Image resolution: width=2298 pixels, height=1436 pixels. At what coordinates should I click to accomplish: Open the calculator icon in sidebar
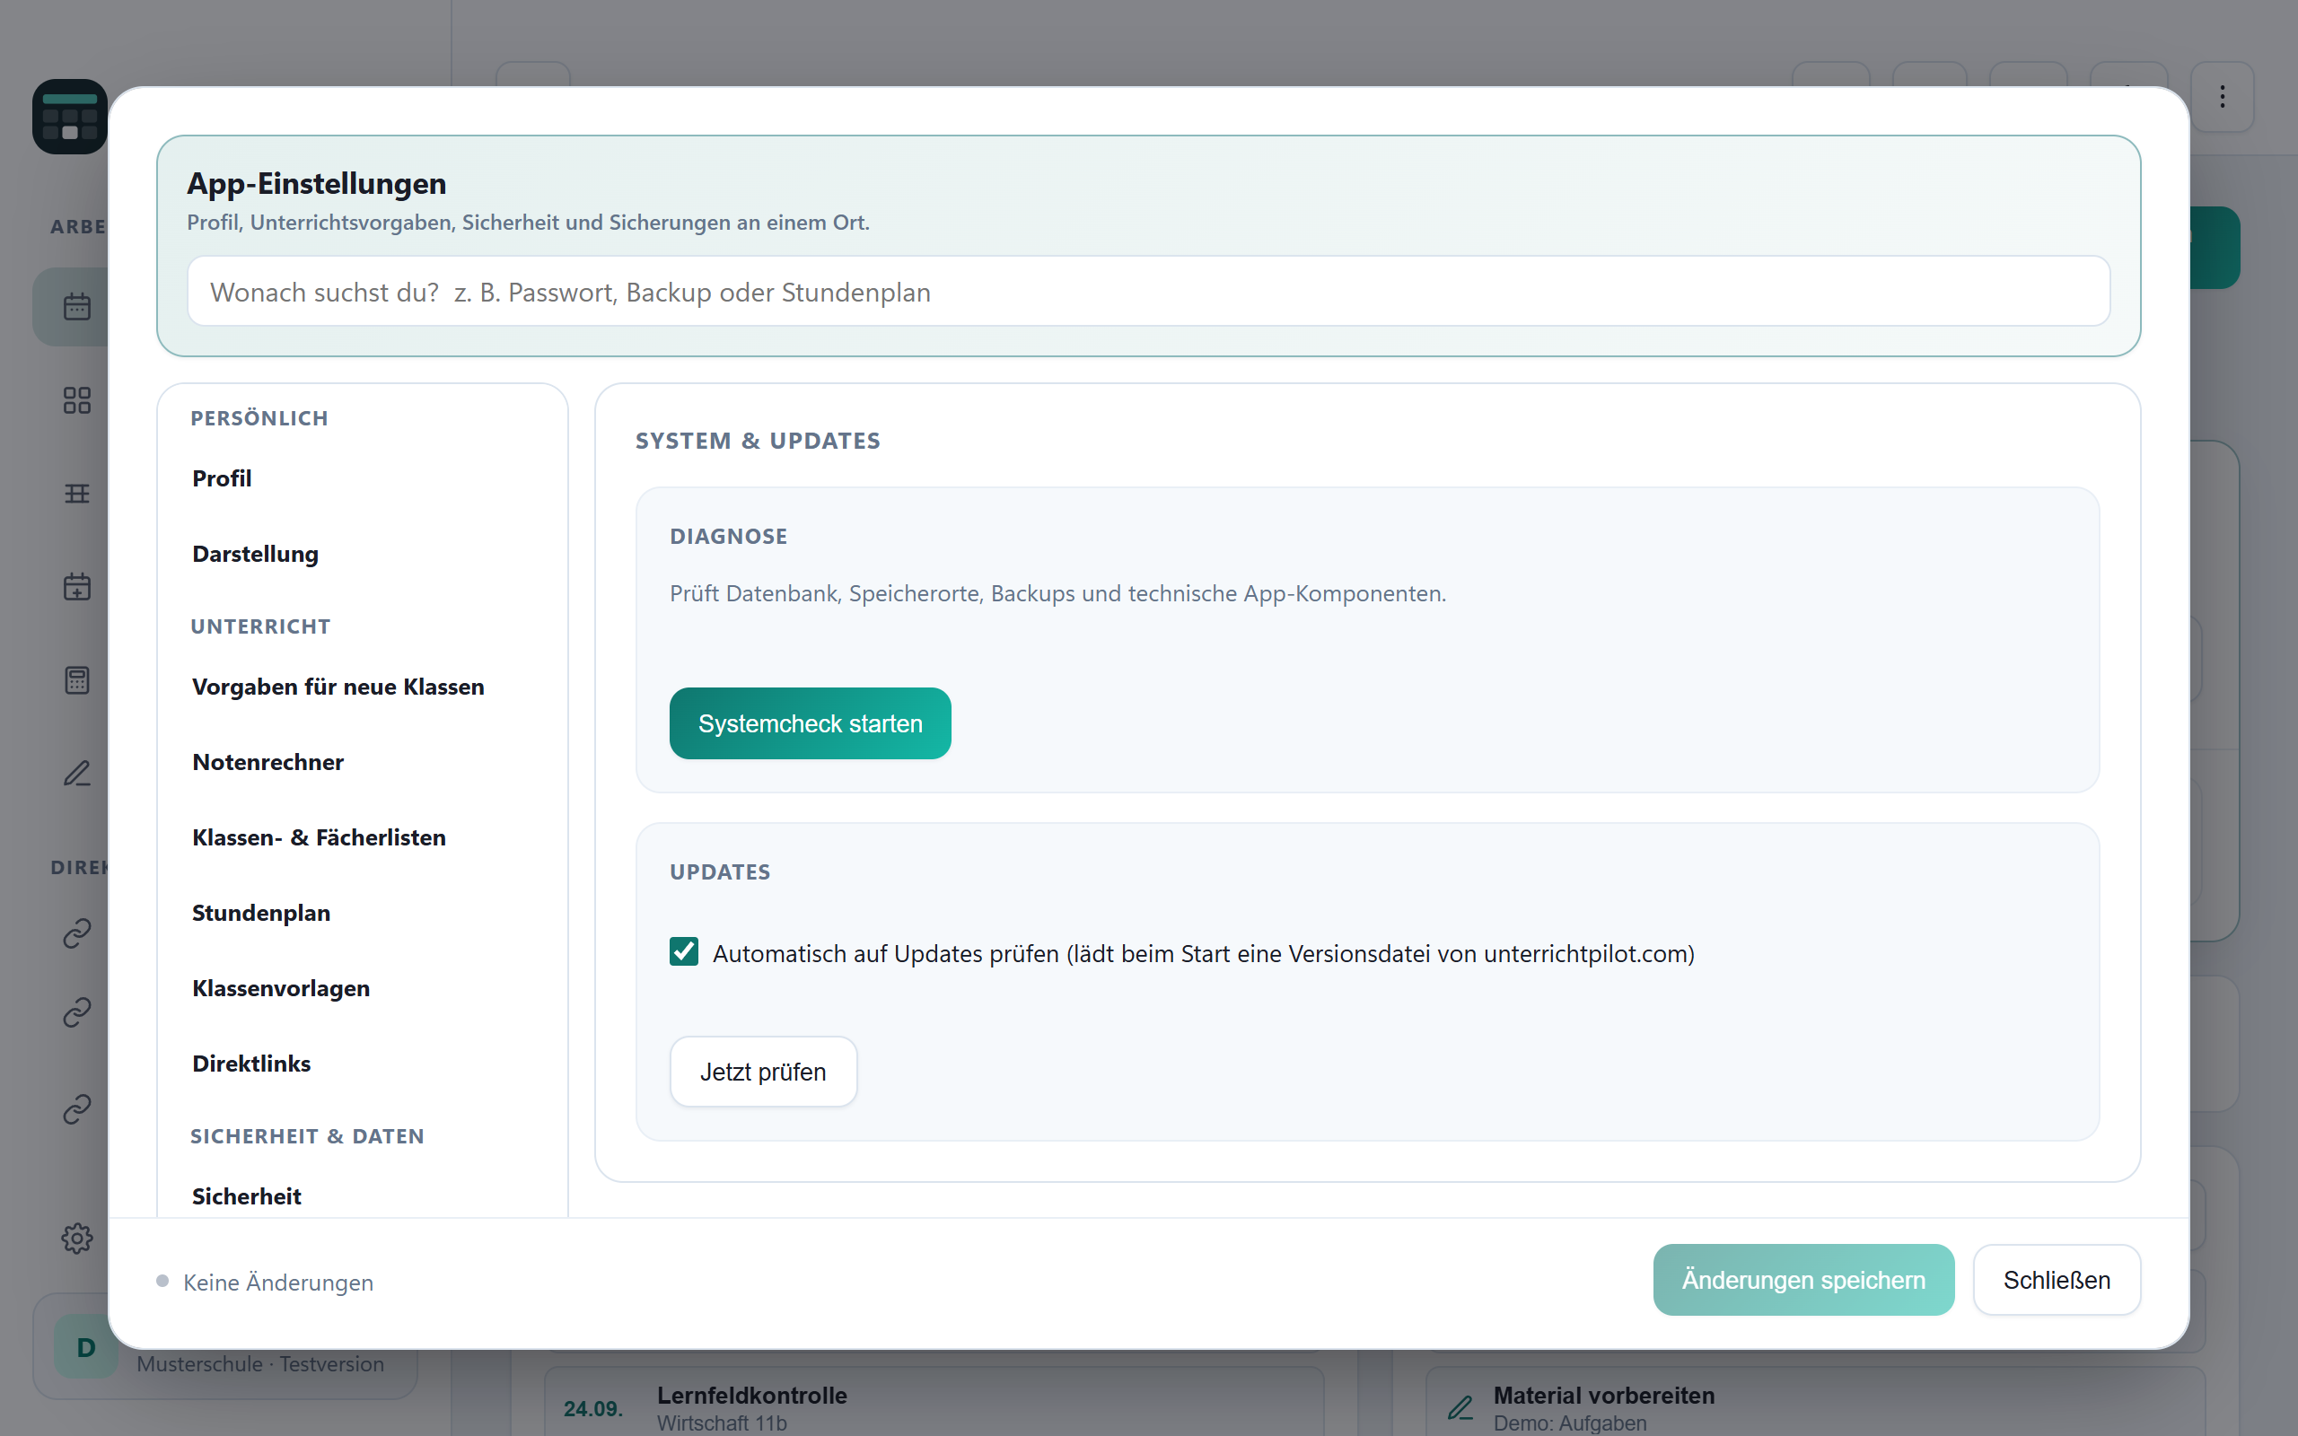[77, 680]
